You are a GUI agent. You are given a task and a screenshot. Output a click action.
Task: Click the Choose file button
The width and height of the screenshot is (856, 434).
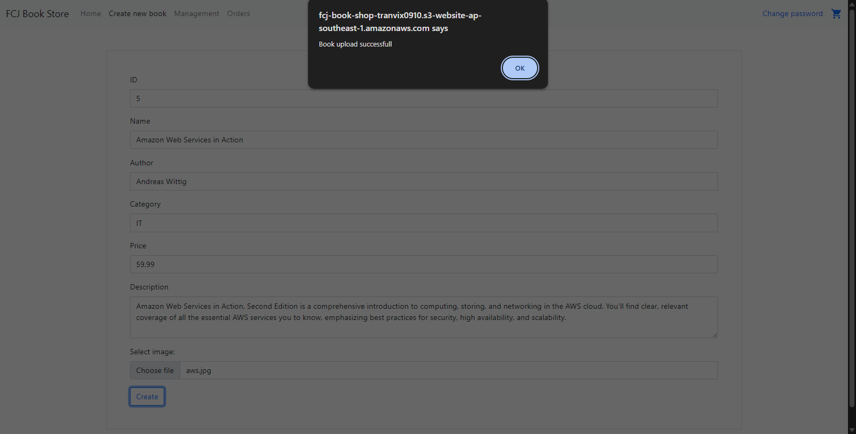(x=155, y=370)
